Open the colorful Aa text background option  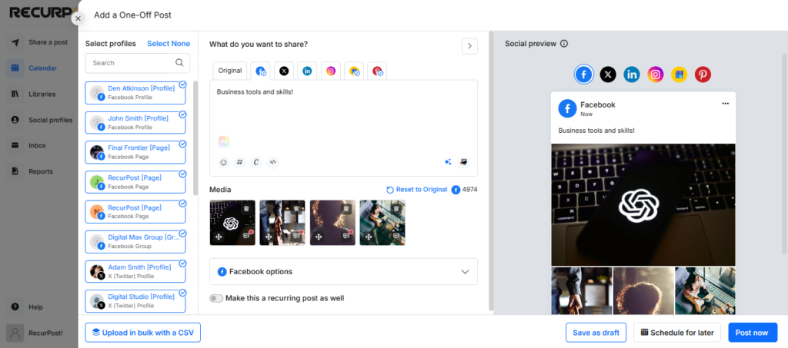(224, 141)
